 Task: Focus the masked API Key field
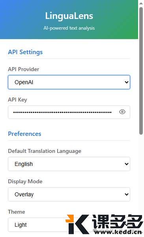coord(69,112)
